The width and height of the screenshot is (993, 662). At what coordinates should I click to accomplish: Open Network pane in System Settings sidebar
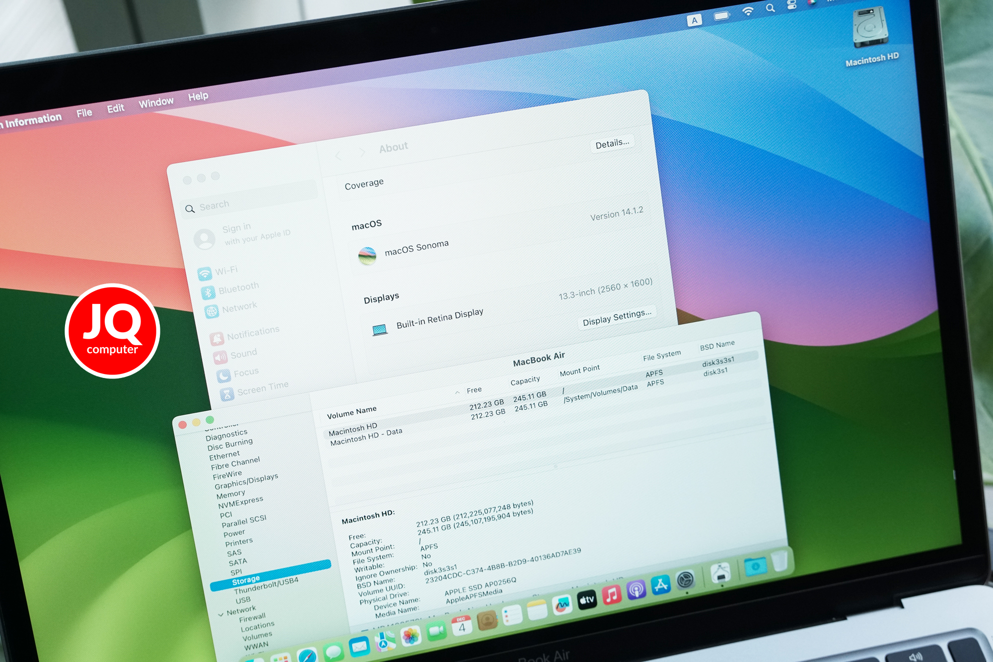231,308
